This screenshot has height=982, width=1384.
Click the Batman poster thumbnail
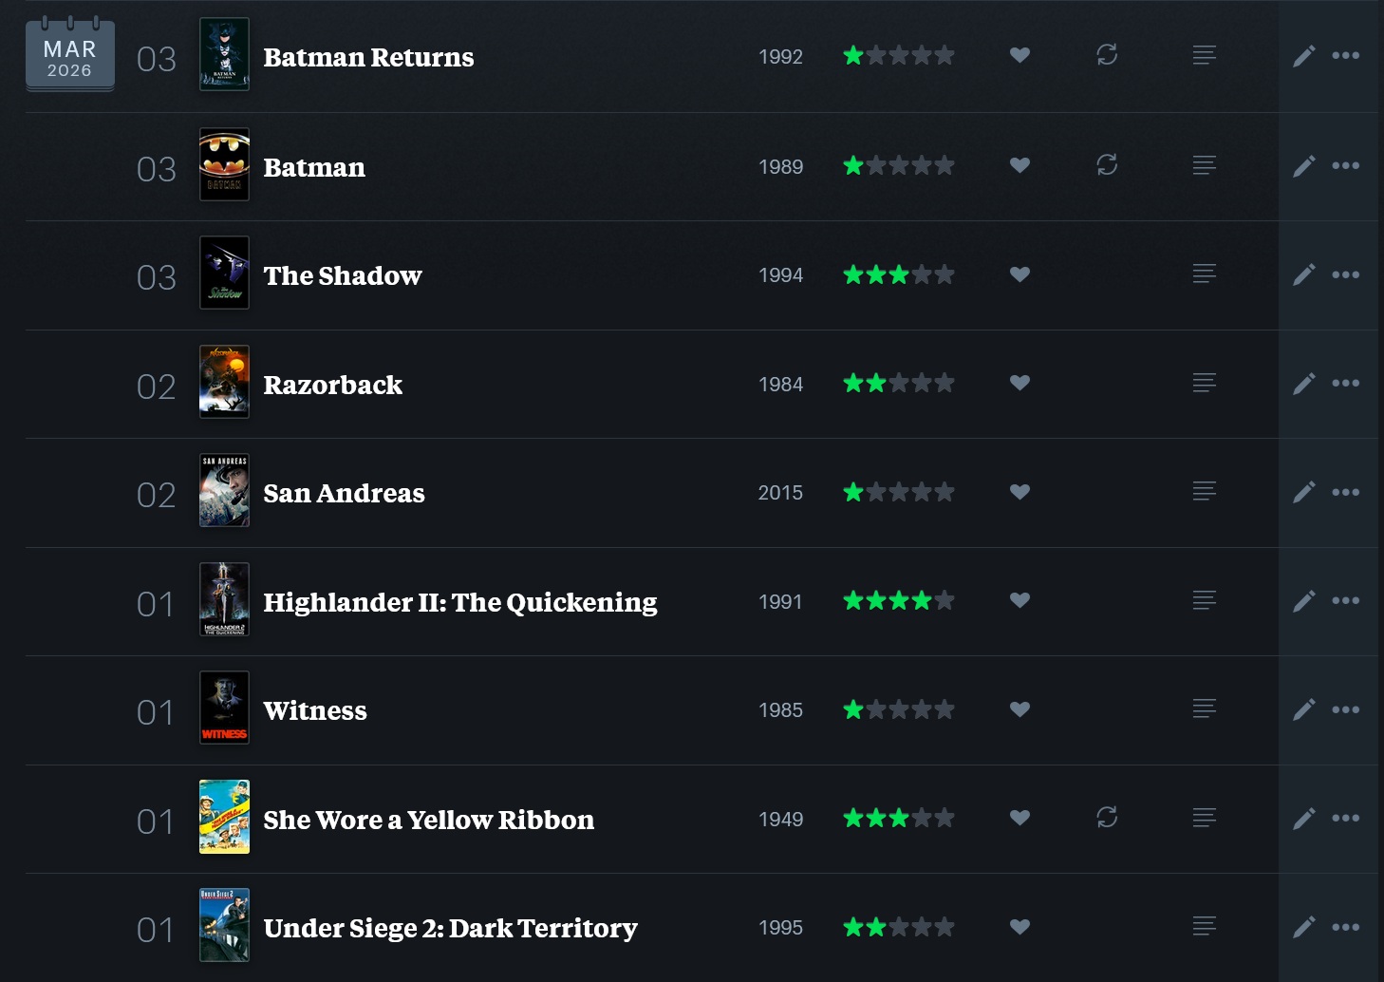[x=225, y=165]
